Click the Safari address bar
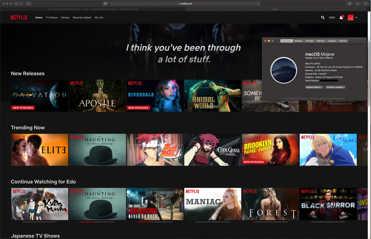This screenshot has width=371, height=239. (x=185, y=4)
